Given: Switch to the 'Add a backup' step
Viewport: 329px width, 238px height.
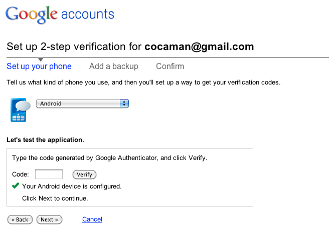Looking at the screenshot, I should [x=113, y=66].
